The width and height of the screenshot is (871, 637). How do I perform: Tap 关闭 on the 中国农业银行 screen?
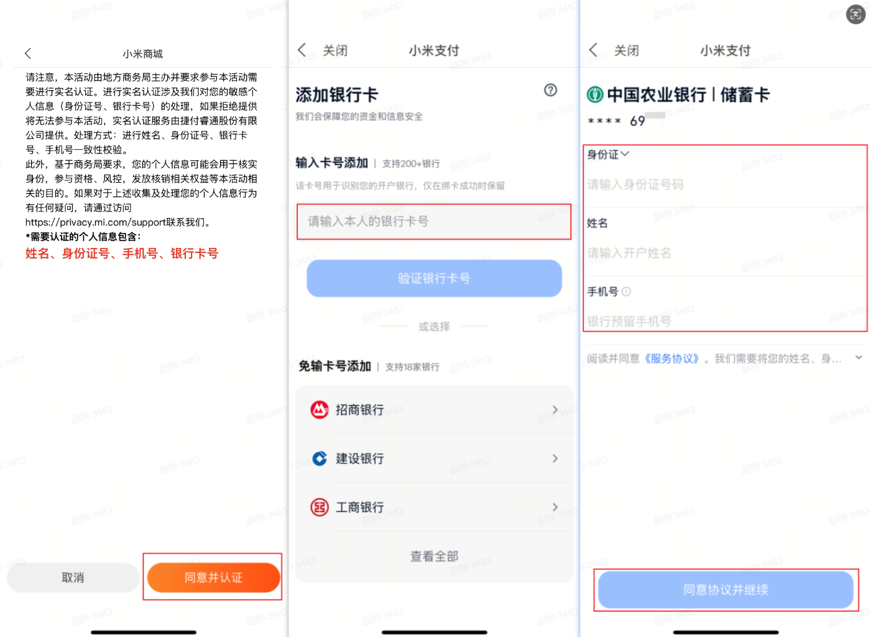click(x=627, y=50)
